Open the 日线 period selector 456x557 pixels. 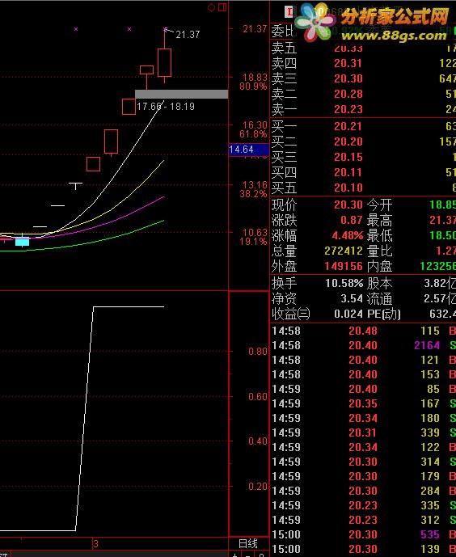point(247,543)
